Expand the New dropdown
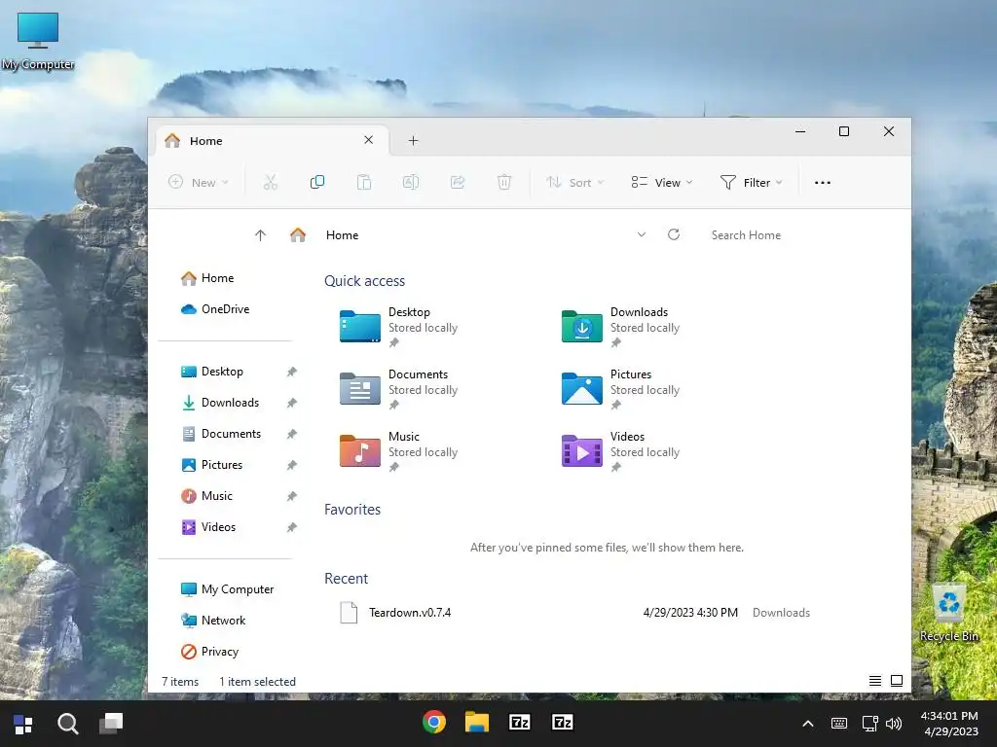This screenshot has width=997, height=747. click(198, 182)
